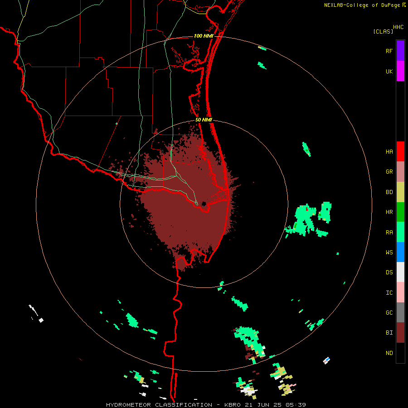408x408 pixels.
Task: Click the WS legend label
Action: pyautogui.click(x=389, y=253)
